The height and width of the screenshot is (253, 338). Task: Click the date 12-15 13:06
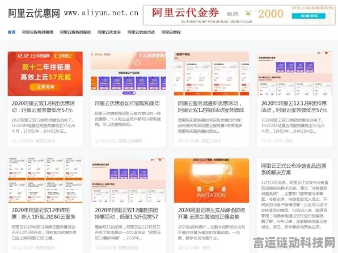click(x=189, y=141)
